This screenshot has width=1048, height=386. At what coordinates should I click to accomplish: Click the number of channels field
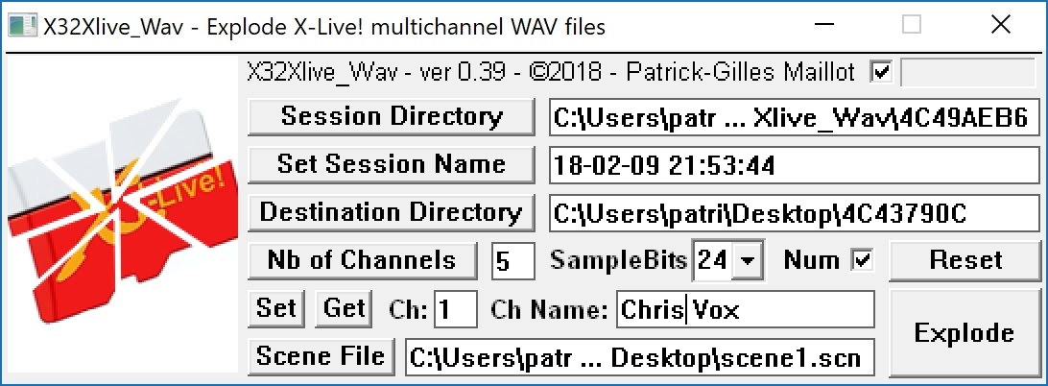[x=513, y=260]
